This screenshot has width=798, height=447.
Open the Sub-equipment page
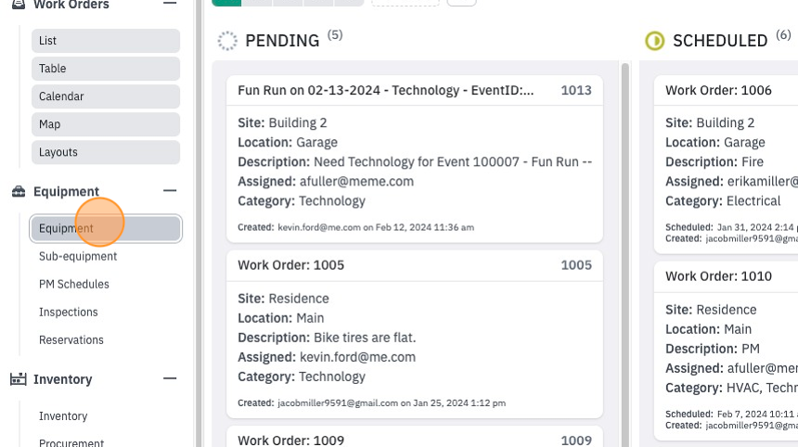tap(78, 256)
